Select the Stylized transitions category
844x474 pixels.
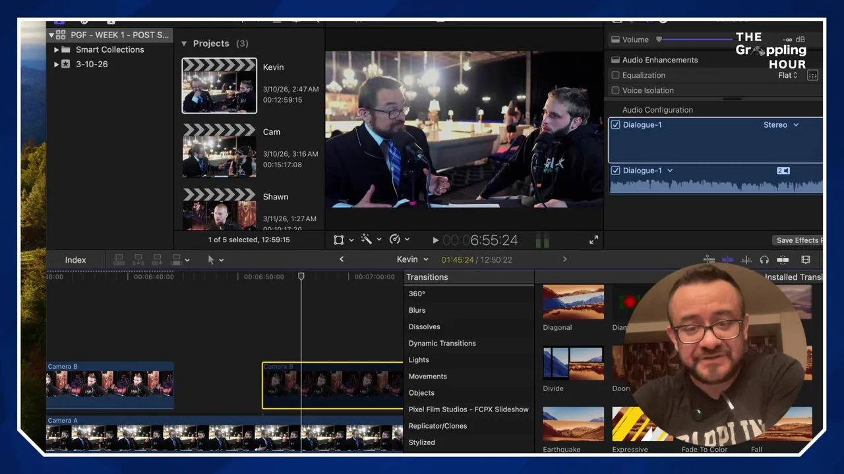421,442
